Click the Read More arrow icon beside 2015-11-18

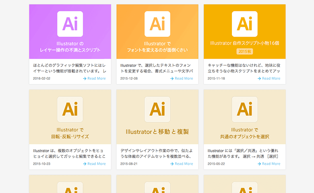point(259,78)
